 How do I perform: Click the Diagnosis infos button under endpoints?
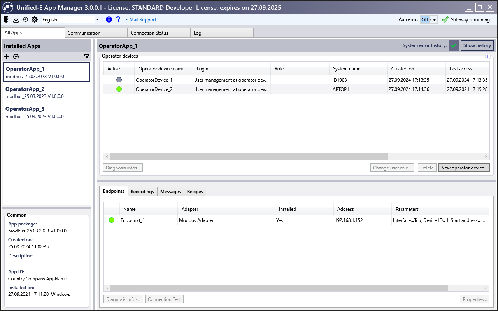[x=123, y=299]
